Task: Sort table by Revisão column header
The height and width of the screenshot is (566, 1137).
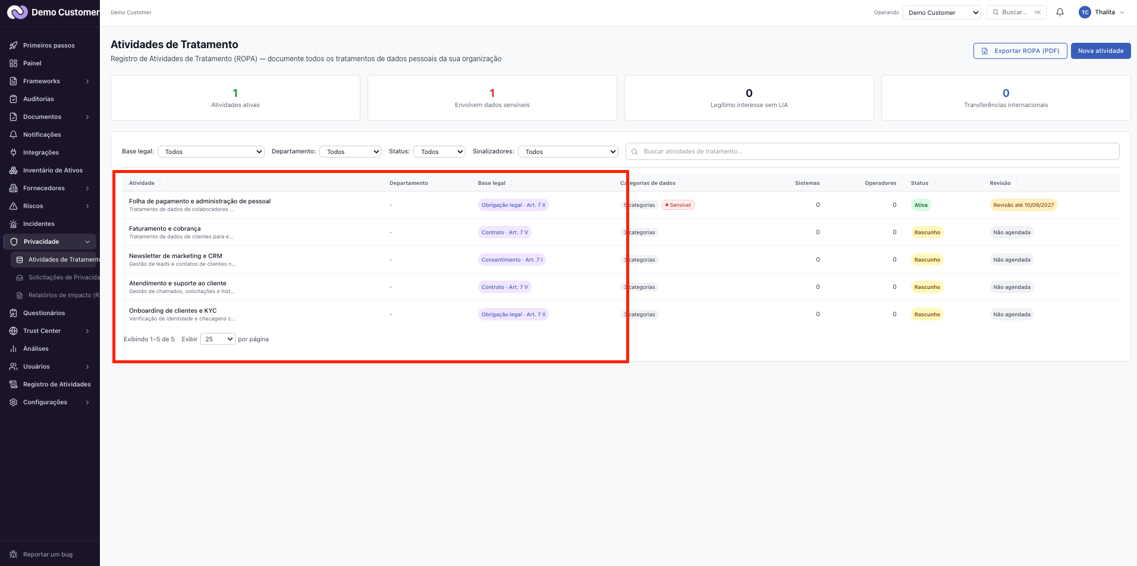Action: [x=1003, y=183]
